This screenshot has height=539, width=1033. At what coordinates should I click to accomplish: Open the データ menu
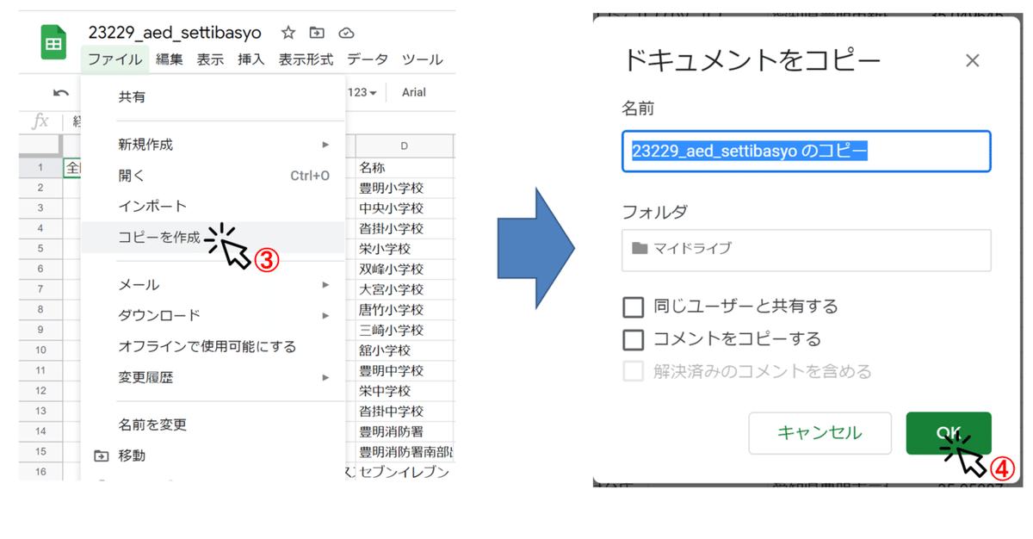tap(368, 59)
